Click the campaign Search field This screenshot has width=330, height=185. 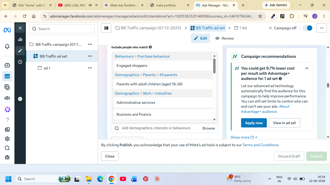[x=62, y=29]
